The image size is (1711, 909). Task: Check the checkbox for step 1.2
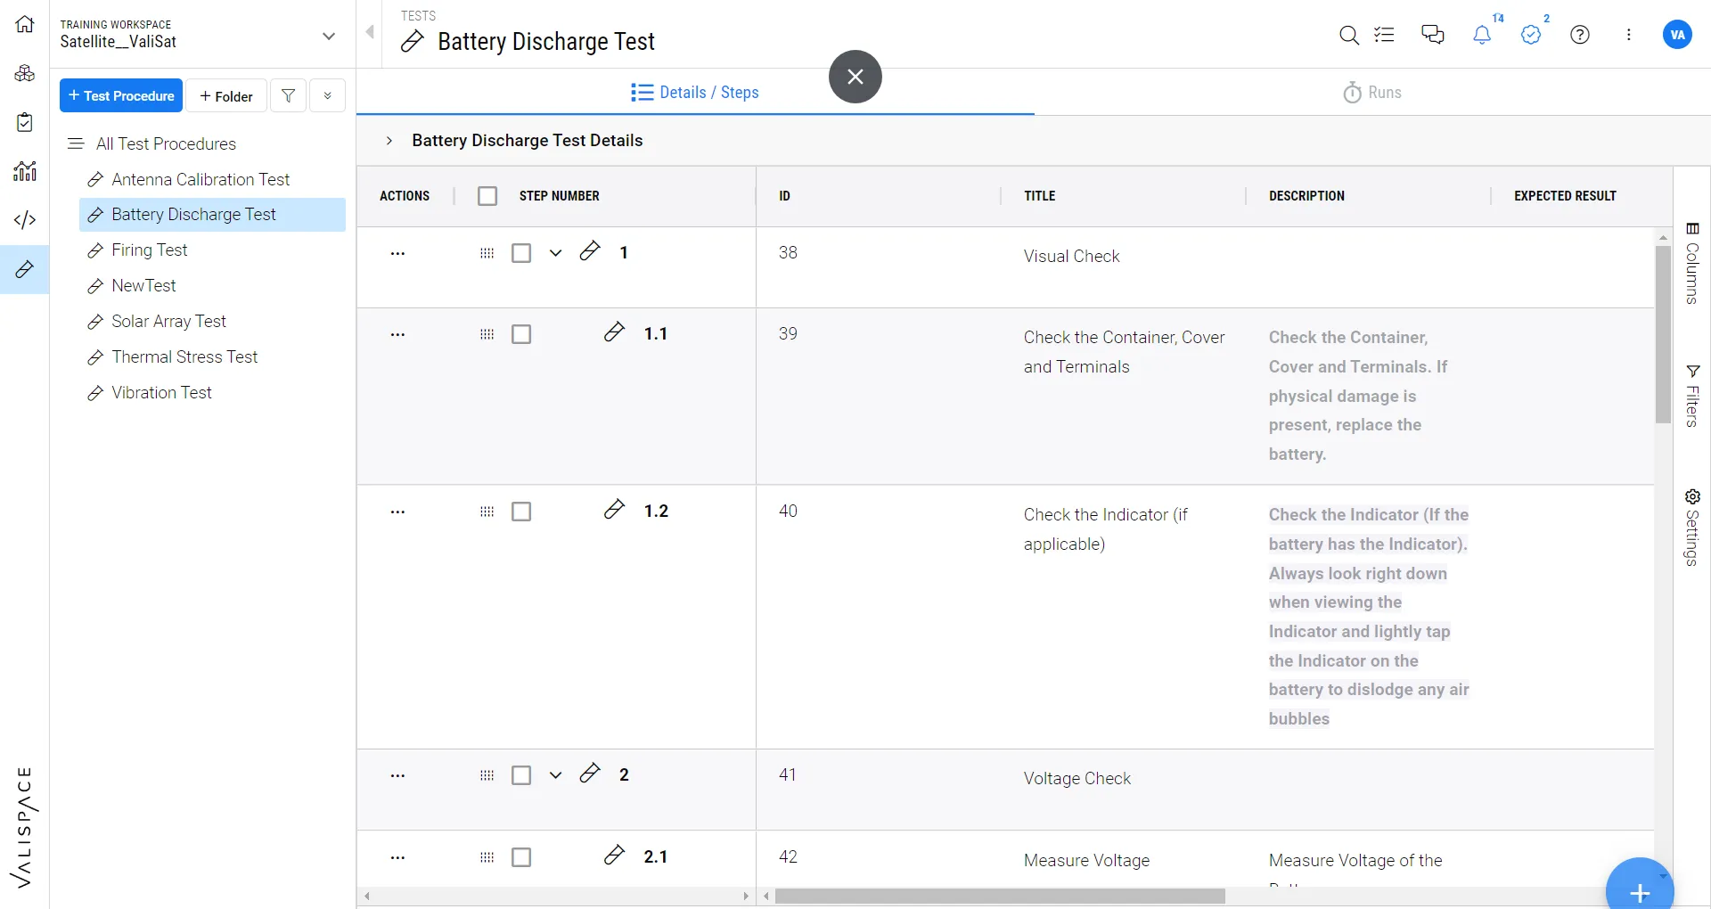(x=521, y=512)
